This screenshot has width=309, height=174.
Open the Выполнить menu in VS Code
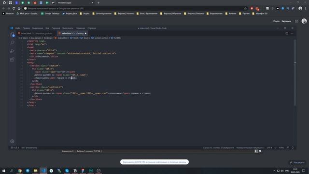(x=68, y=28)
